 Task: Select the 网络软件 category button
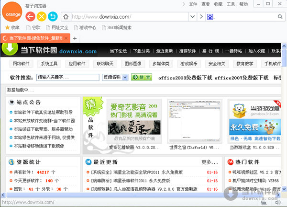pos(21,64)
